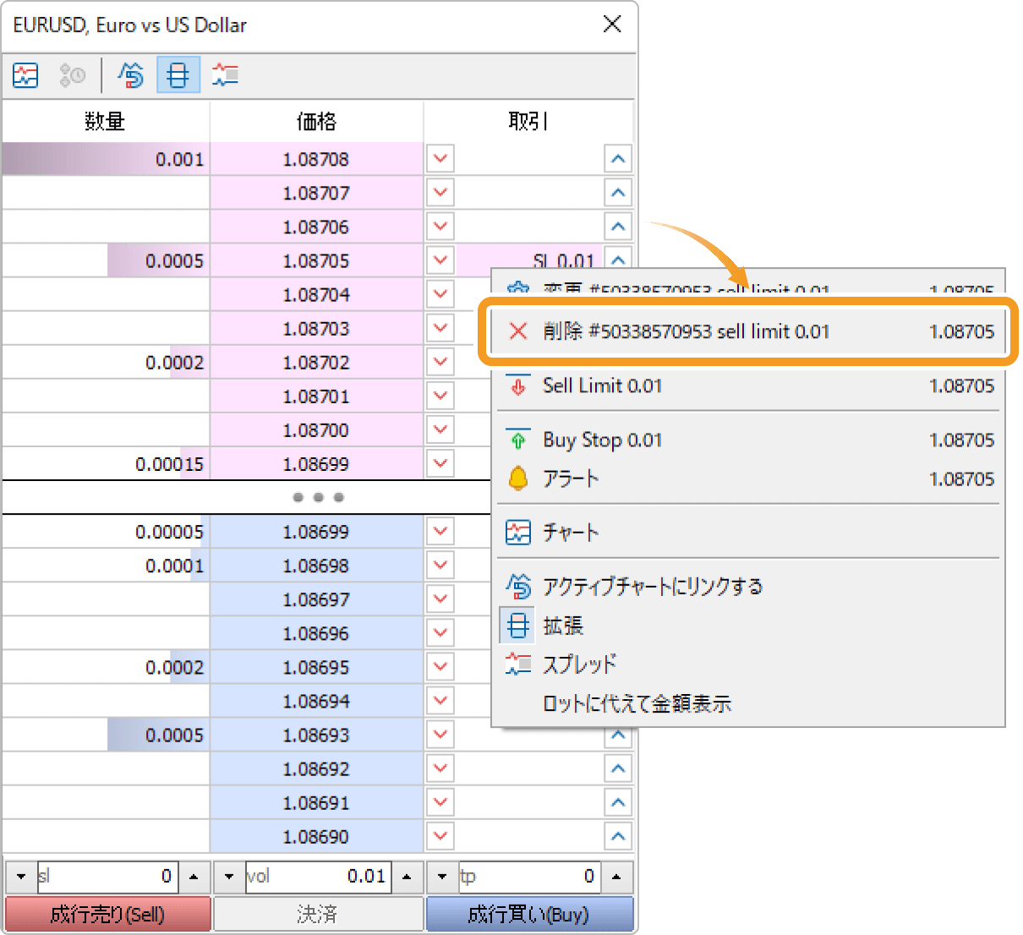Click sell arrow at price 1.08690
Image resolution: width=1023 pixels, height=935 pixels.
coord(440,836)
